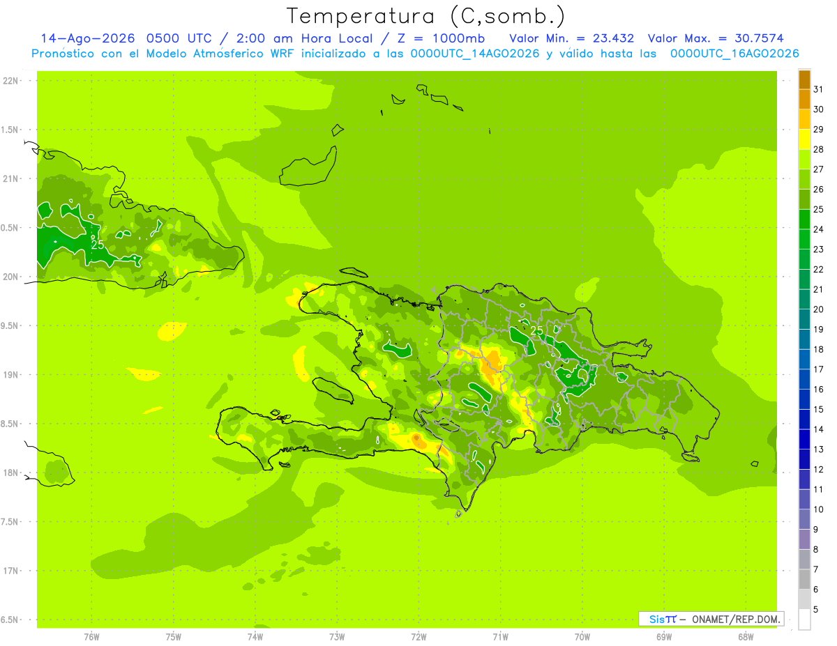Click the 68W longitude label
837x646 pixels.
[745, 637]
